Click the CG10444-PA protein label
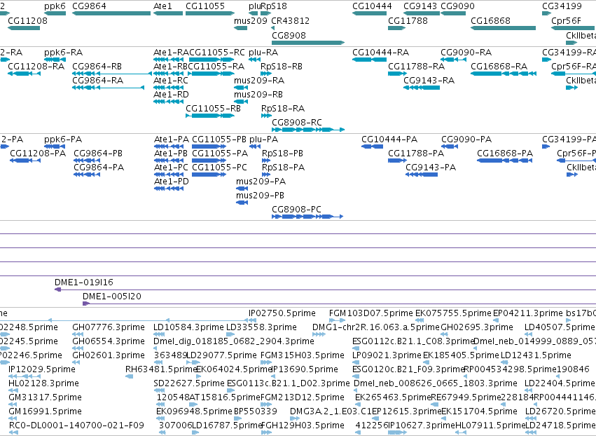Screen dimensions: 596x436 point(389,139)
